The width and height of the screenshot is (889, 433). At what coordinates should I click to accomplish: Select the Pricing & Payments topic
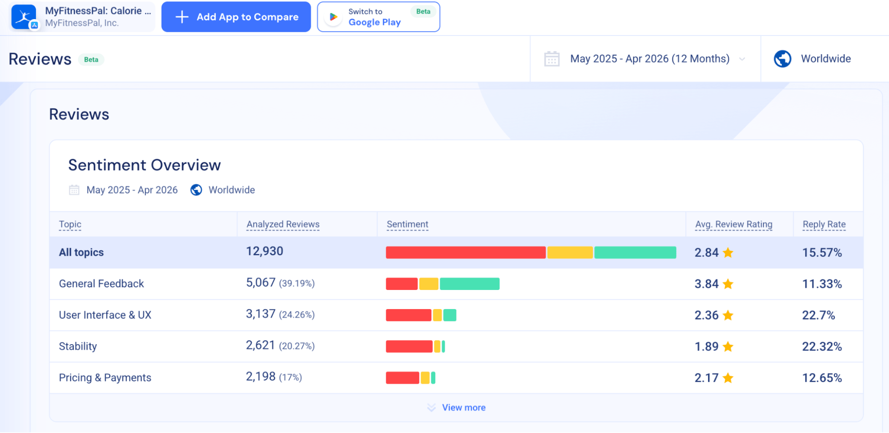(105, 378)
